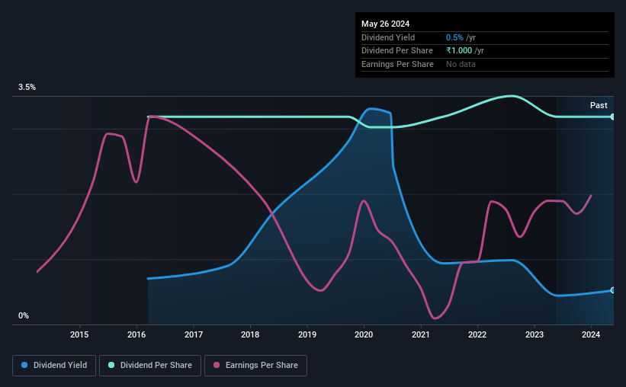Click the blue Dividend Yield legend dot
The width and height of the screenshot is (626, 387).
pos(24,365)
